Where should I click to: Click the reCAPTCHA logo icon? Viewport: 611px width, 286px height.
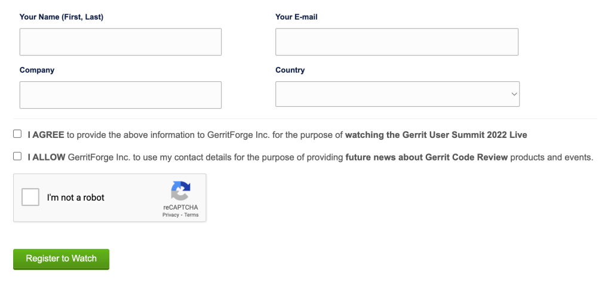pyautogui.click(x=180, y=192)
